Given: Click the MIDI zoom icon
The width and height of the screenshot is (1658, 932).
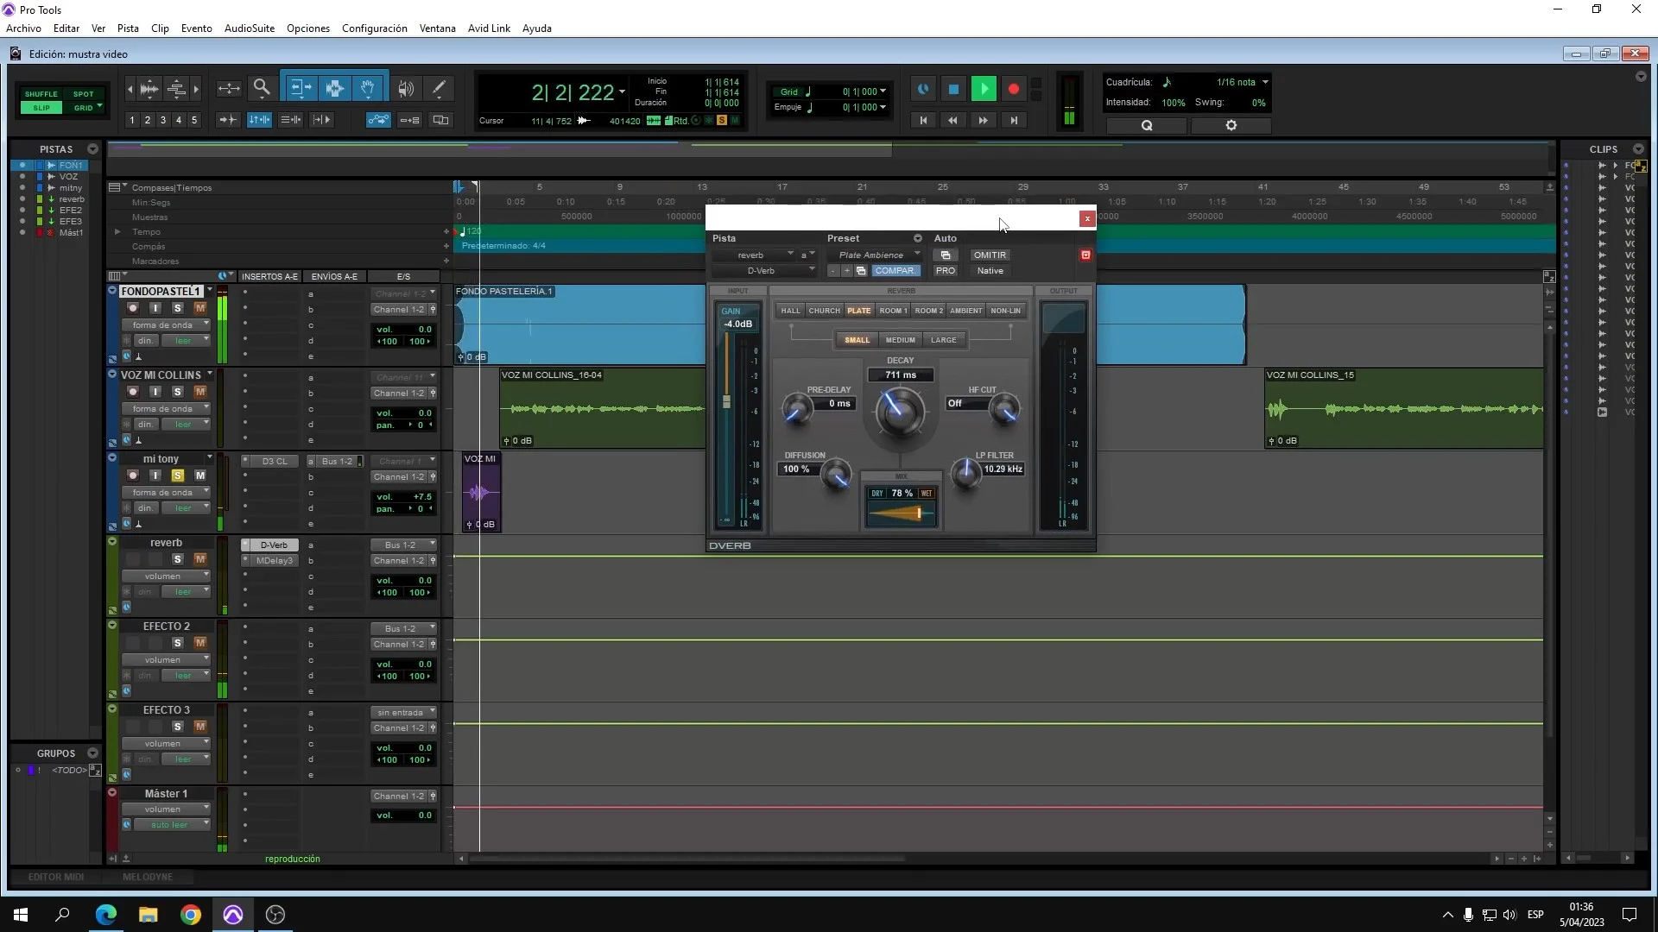Looking at the screenshot, I should [x=176, y=88].
